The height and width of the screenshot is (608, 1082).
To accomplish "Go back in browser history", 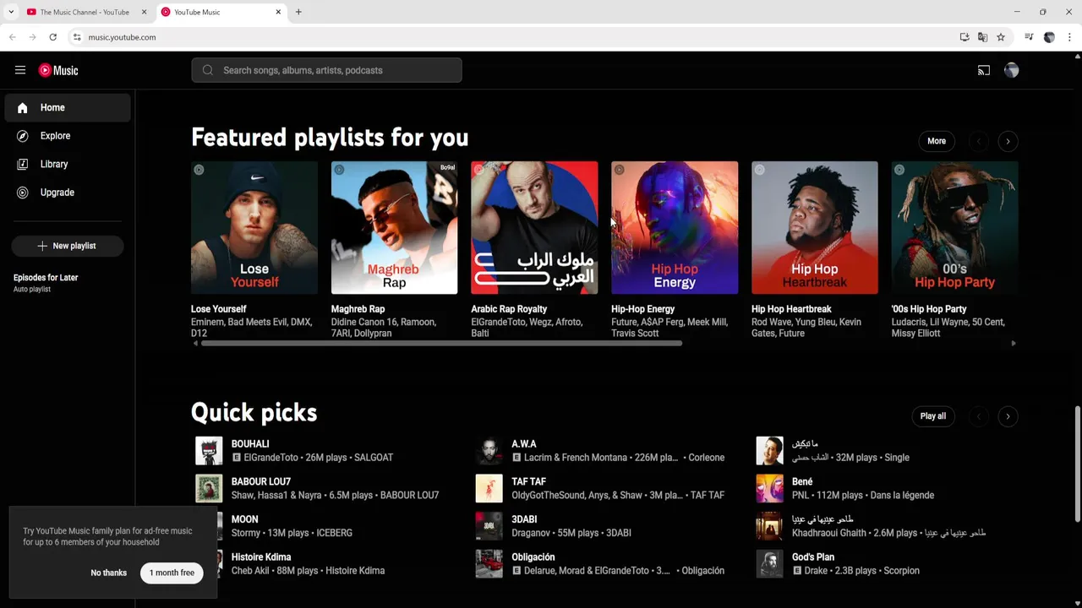I will click(x=13, y=37).
